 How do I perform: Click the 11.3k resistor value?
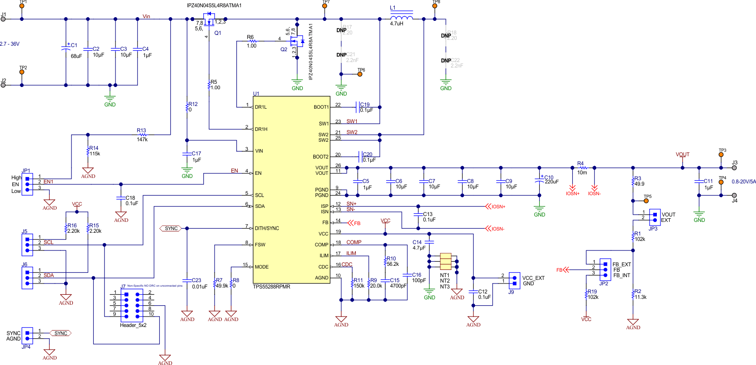640,297
